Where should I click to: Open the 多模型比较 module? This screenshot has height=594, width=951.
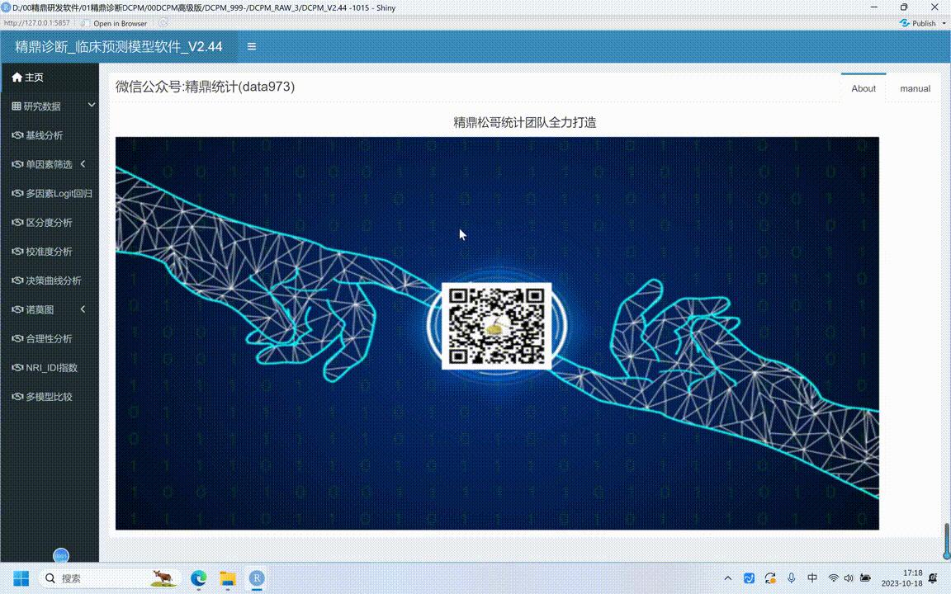click(x=48, y=396)
